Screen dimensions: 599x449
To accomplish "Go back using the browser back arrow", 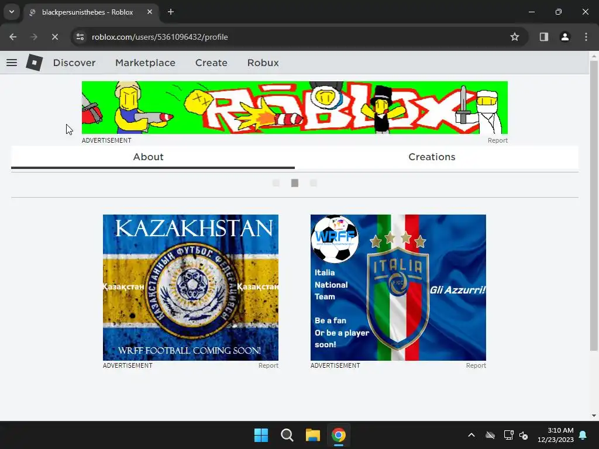I will click(x=13, y=37).
